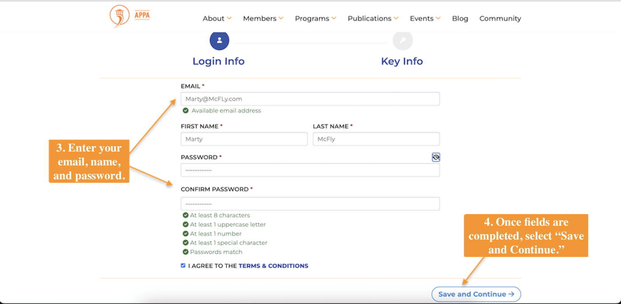Click the Key Info step key icon

[x=402, y=40]
